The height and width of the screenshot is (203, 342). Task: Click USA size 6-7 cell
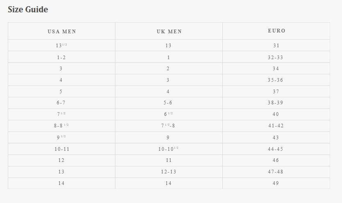(62, 103)
